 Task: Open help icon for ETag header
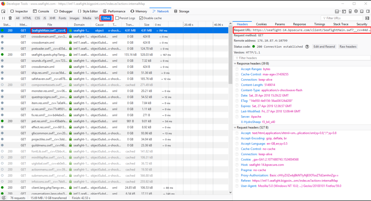(x=237, y=101)
